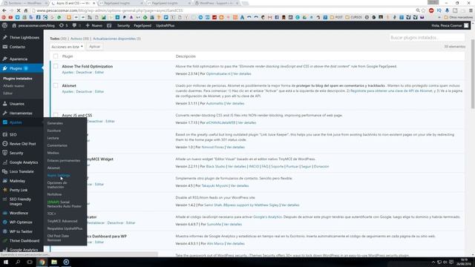Click the Aplicar button
The width and height of the screenshot is (475, 267).
pyautogui.click(x=94, y=47)
